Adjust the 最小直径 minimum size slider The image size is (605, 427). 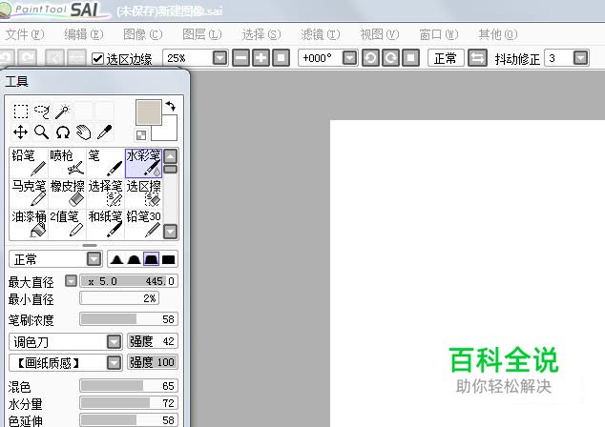119,298
